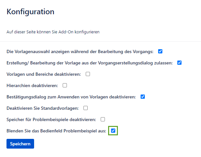Click the 'Speicher für Problembeispiele deaktivieren' label
The width and height of the screenshot is (201, 157).
51,119
